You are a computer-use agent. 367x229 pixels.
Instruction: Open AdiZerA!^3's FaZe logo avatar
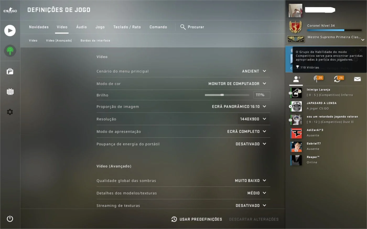point(296,133)
